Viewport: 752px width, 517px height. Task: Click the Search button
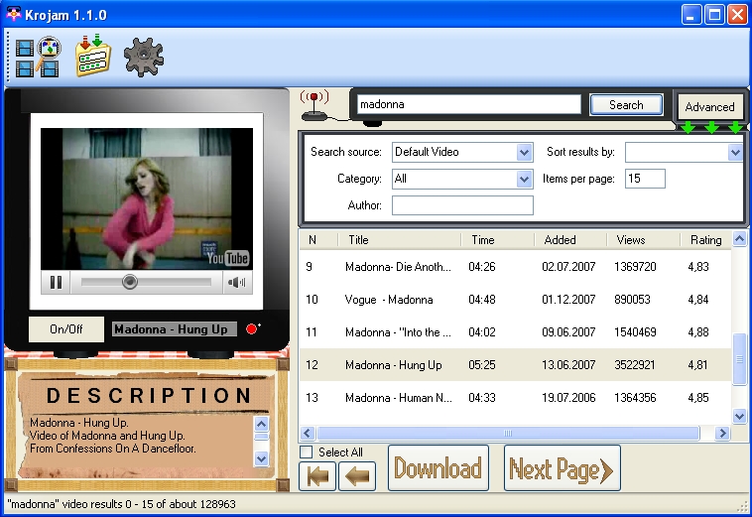pos(626,104)
